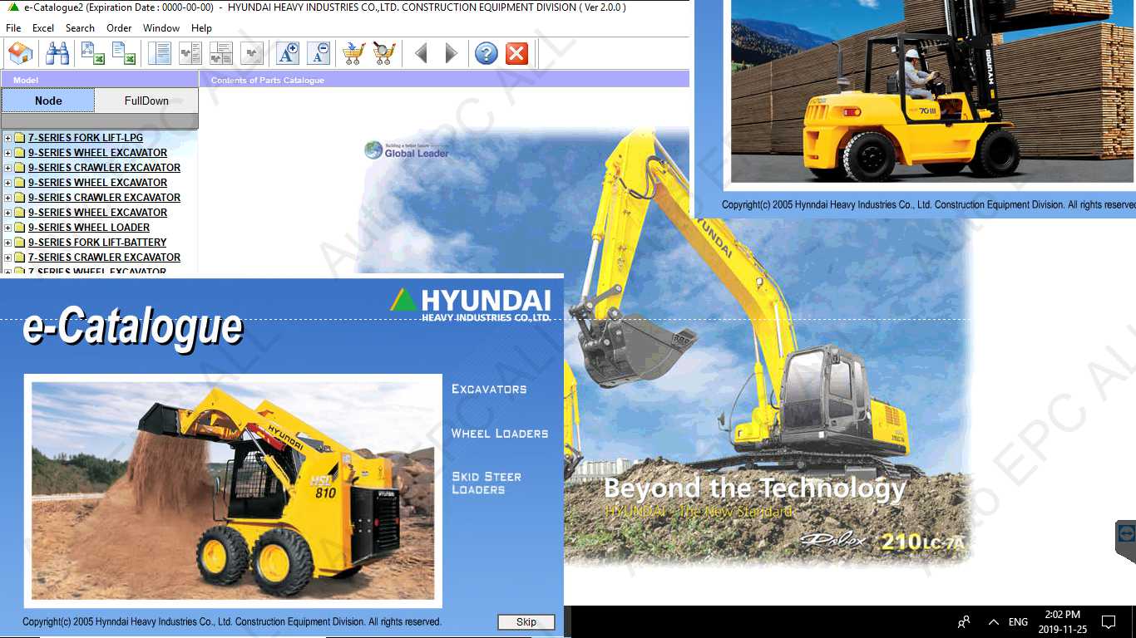Click the folder icon for 7-SERIES CRAWLER EXCAVATOR
Viewport: 1136px width, 638px height.
click(x=20, y=258)
